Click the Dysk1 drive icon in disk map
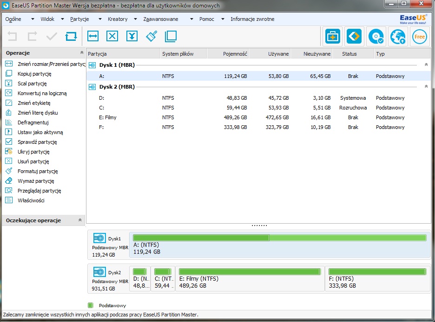 pyautogui.click(x=99, y=238)
